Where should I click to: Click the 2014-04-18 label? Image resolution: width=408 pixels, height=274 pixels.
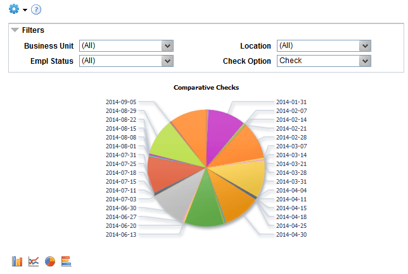[x=291, y=217]
